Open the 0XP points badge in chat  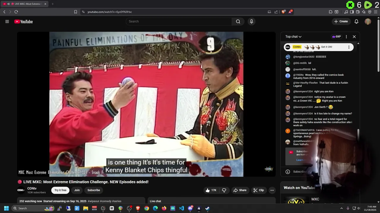[x=336, y=37]
